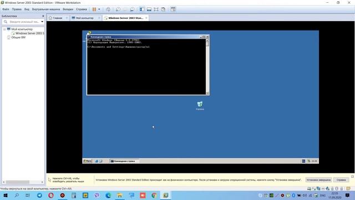
Task: Open Google Chrome from the taskbar
Action: [154, 195]
